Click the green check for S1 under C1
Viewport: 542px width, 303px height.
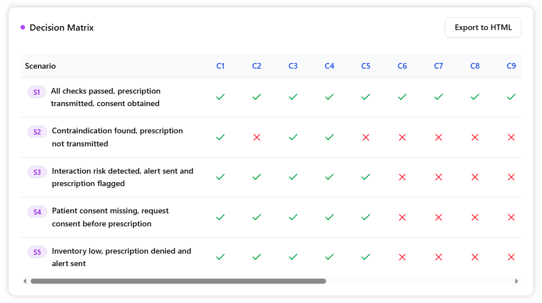point(220,97)
